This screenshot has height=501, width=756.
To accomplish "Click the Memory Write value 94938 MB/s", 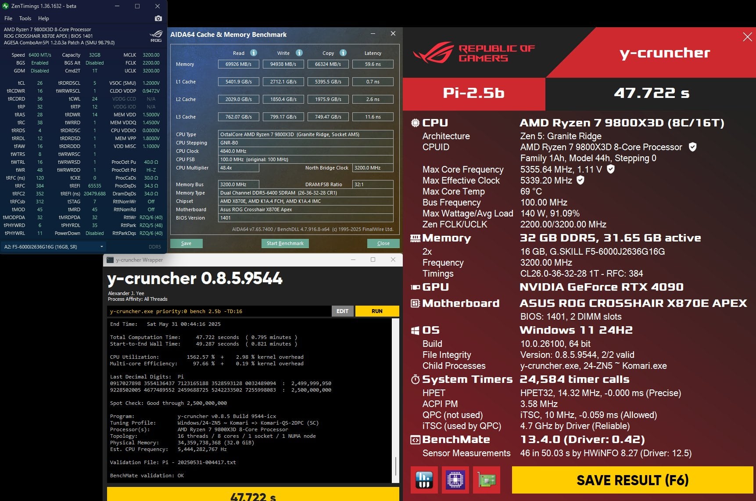I will point(283,64).
